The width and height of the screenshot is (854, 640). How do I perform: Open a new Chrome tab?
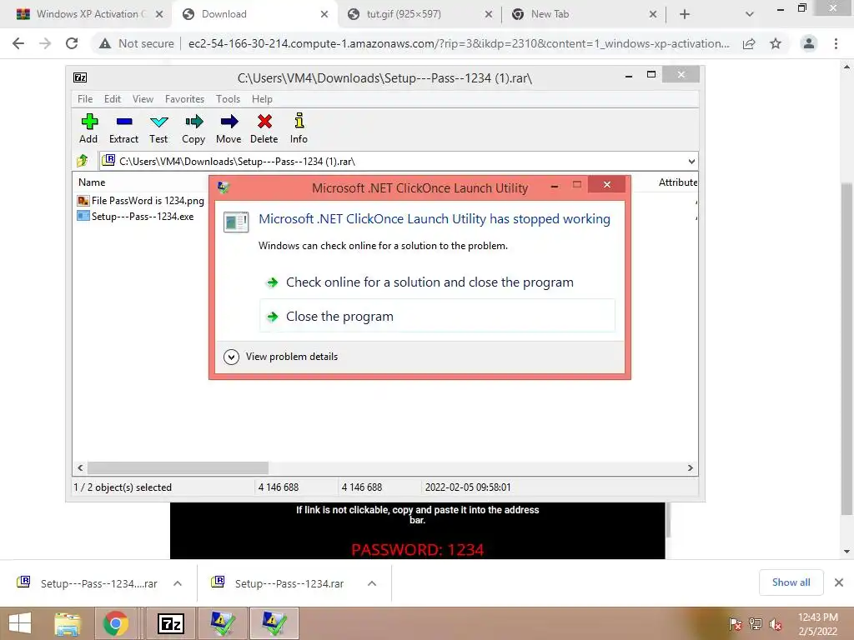(x=685, y=14)
